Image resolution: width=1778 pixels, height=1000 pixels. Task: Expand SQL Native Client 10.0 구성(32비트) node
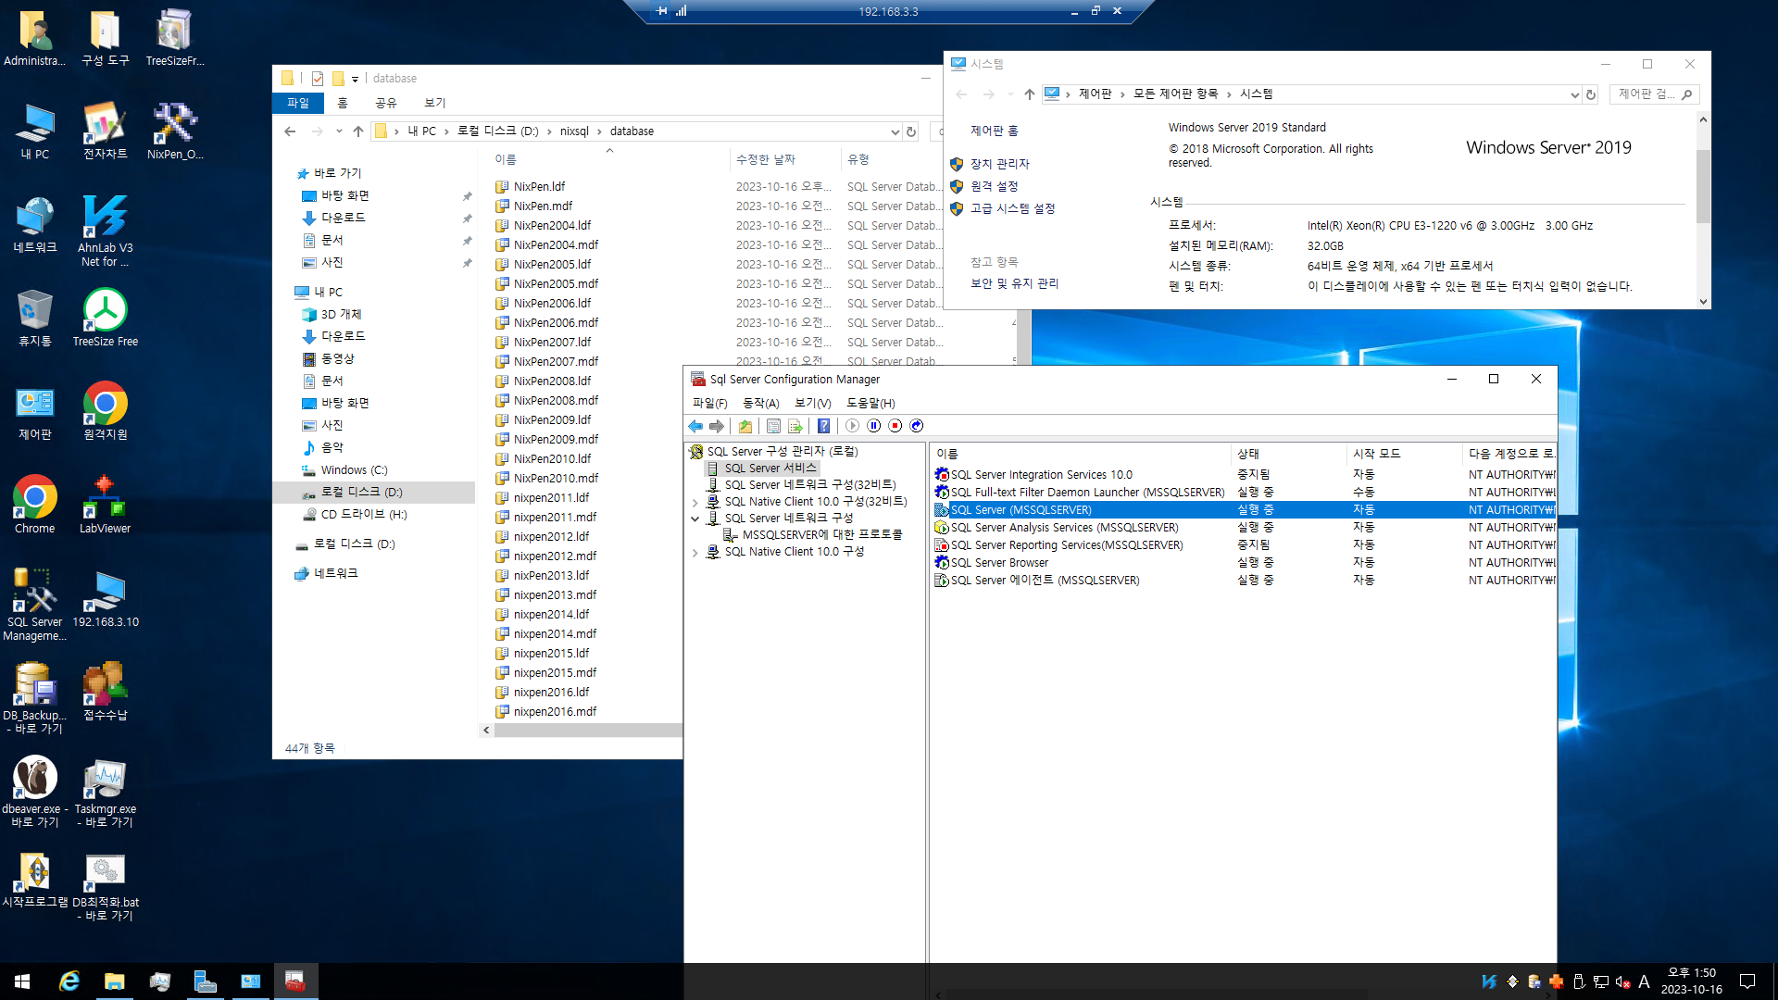(695, 502)
